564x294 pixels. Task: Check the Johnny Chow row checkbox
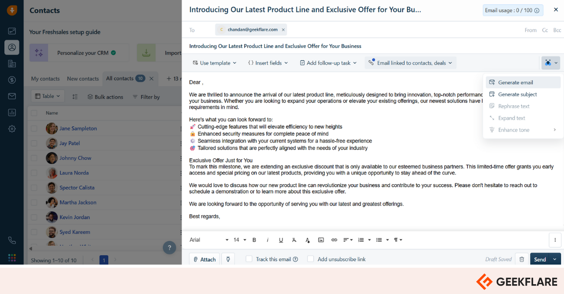(34, 158)
